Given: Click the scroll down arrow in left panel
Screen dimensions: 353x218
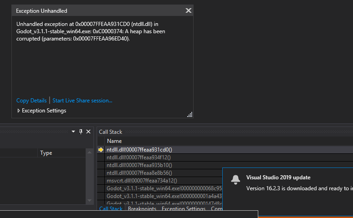Looking at the screenshot, I should pyautogui.click(x=89, y=200).
